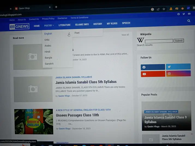Click the first post placeholder thumbnail

pos(28,57)
